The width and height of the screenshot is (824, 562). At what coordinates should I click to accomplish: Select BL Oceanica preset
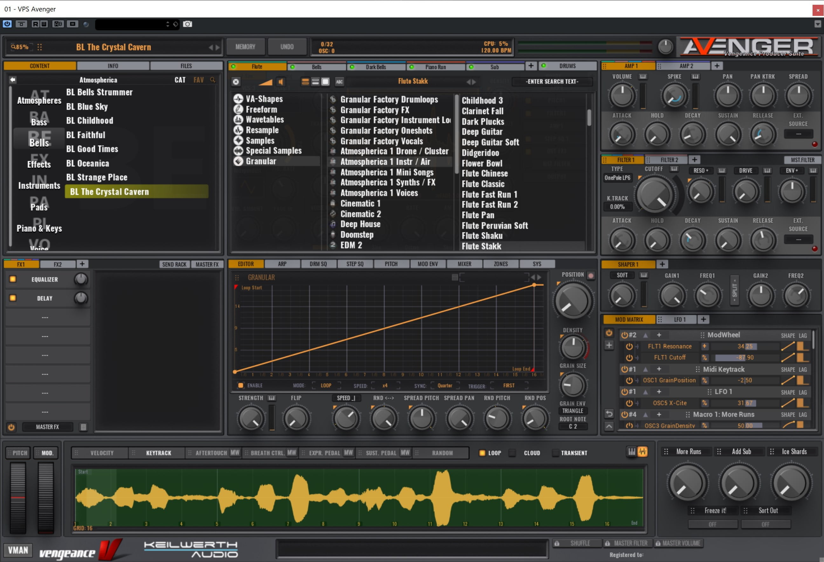pyautogui.click(x=87, y=163)
